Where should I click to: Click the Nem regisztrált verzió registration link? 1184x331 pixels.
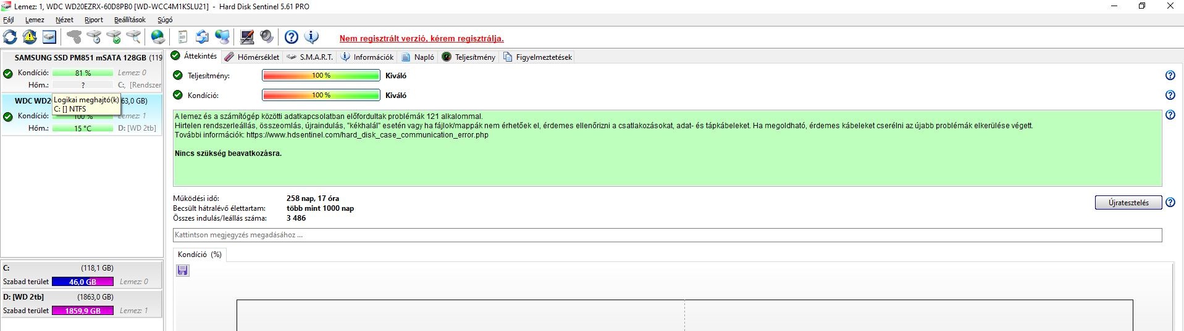coord(421,38)
